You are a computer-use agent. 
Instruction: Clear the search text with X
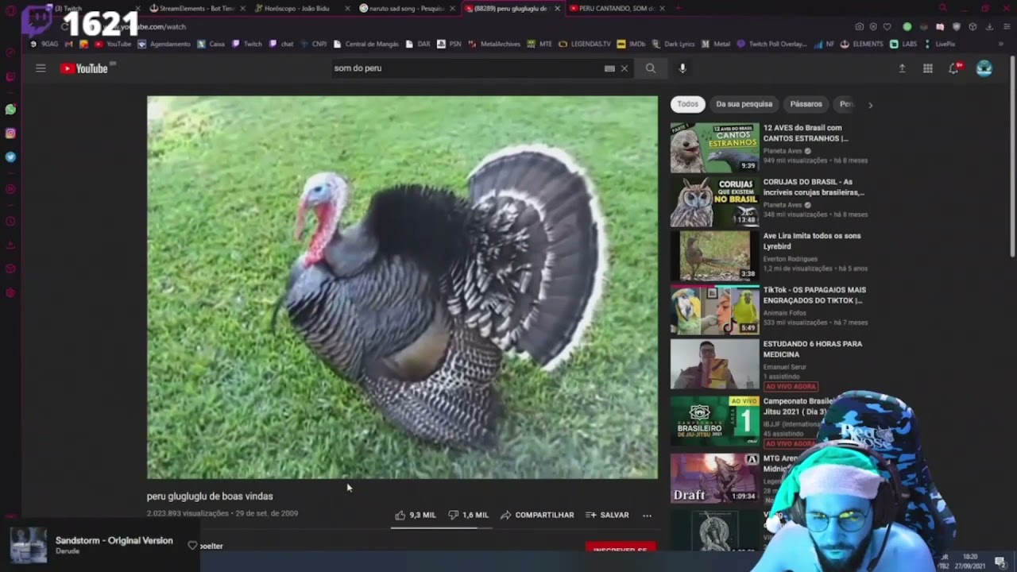pyautogui.click(x=625, y=68)
